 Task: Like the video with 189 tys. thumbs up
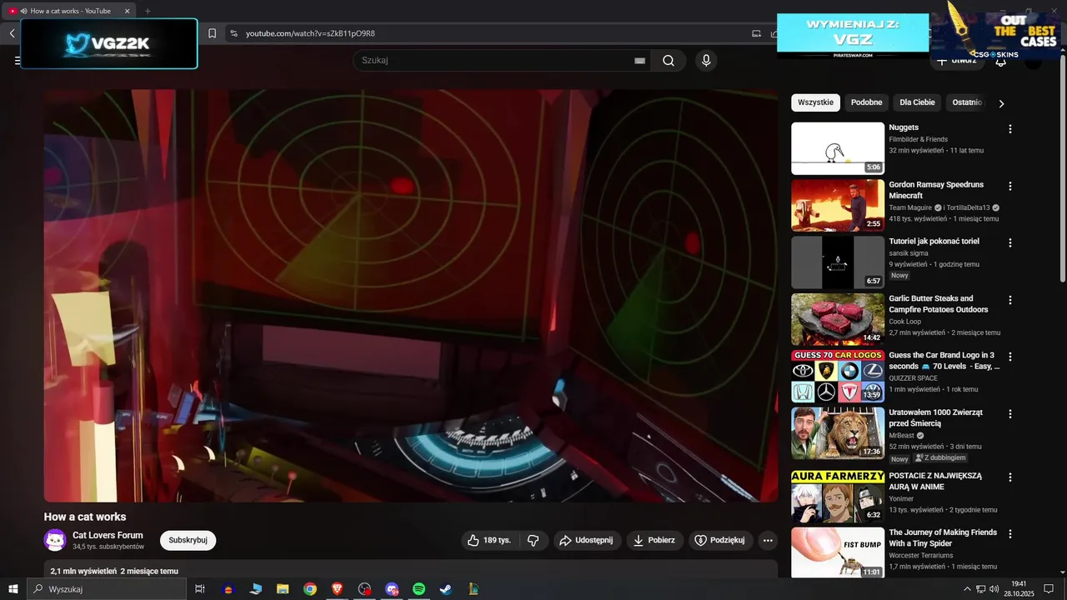click(x=489, y=540)
